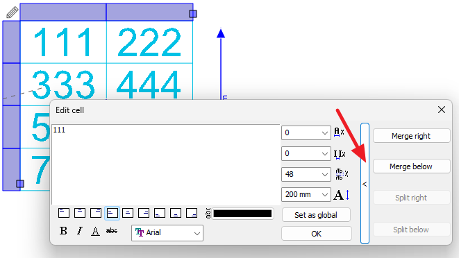Image resolution: width=459 pixels, height=258 pixels.
Task: Click Set as global button
Action: [x=316, y=215]
